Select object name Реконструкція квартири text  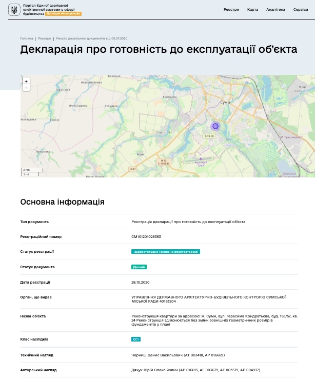point(214,320)
